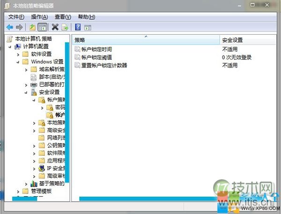Screen dimensions: 281x214
Task: Click the 脚本(启动/ script icon
Action: 34,77
